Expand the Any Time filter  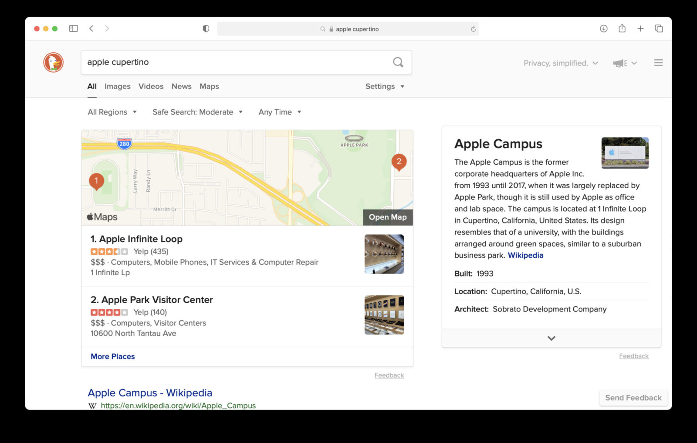[280, 112]
